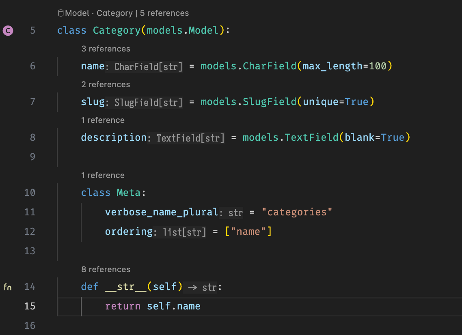Click the "slug" field name
Viewport: 462px width, 335px height.
pos(93,102)
